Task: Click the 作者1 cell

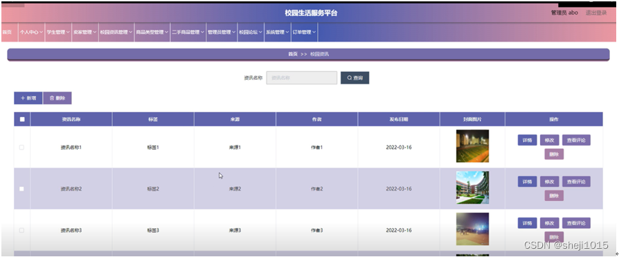Action: (317, 148)
